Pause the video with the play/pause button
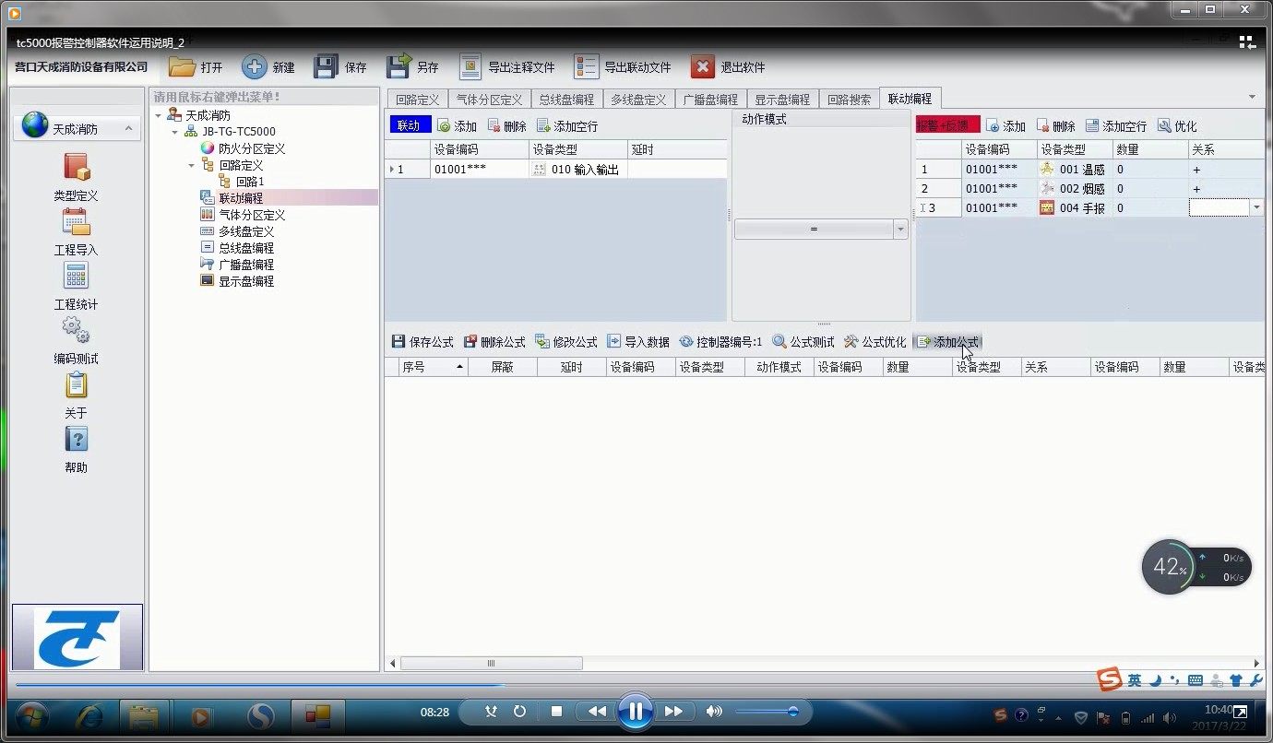 click(636, 712)
